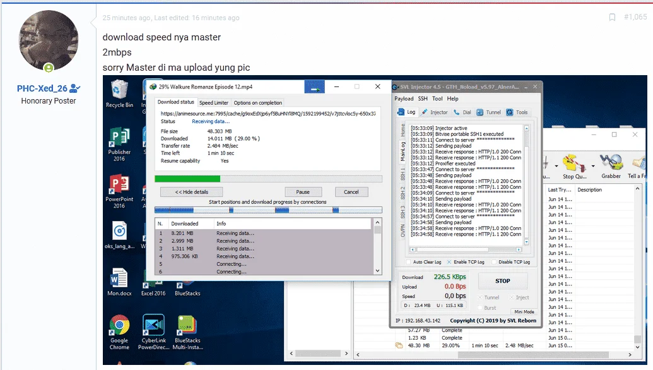Open the Tool menu in SVL Injector
Screen dimensions: 653x370
pos(437,98)
